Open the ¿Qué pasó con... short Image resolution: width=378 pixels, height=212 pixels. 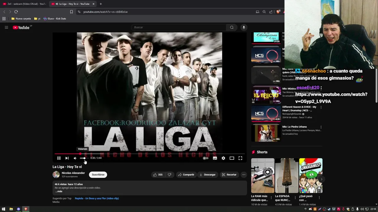pos(311,176)
